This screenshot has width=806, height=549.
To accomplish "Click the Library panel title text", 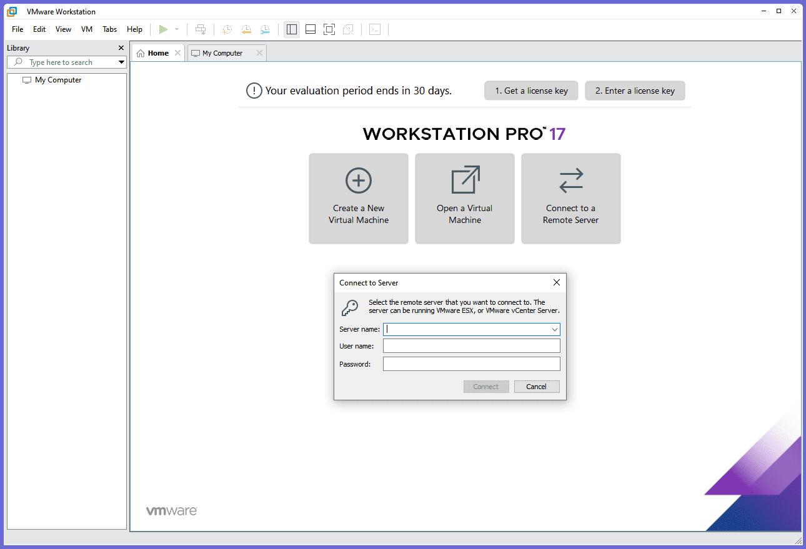I will coord(18,48).
